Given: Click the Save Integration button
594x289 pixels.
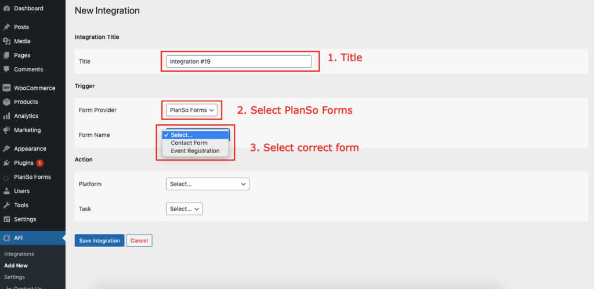Looking at the screenshot, I should tap(99, 240).
